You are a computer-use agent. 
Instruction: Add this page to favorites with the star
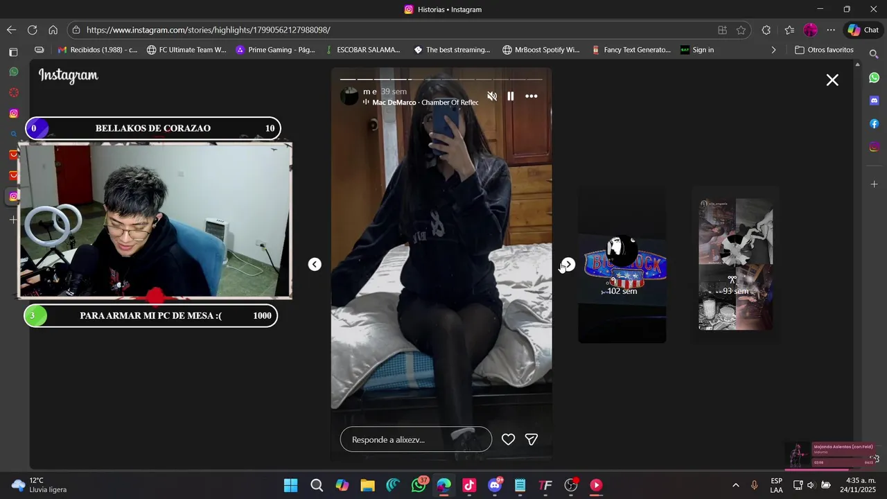[741, 30]
